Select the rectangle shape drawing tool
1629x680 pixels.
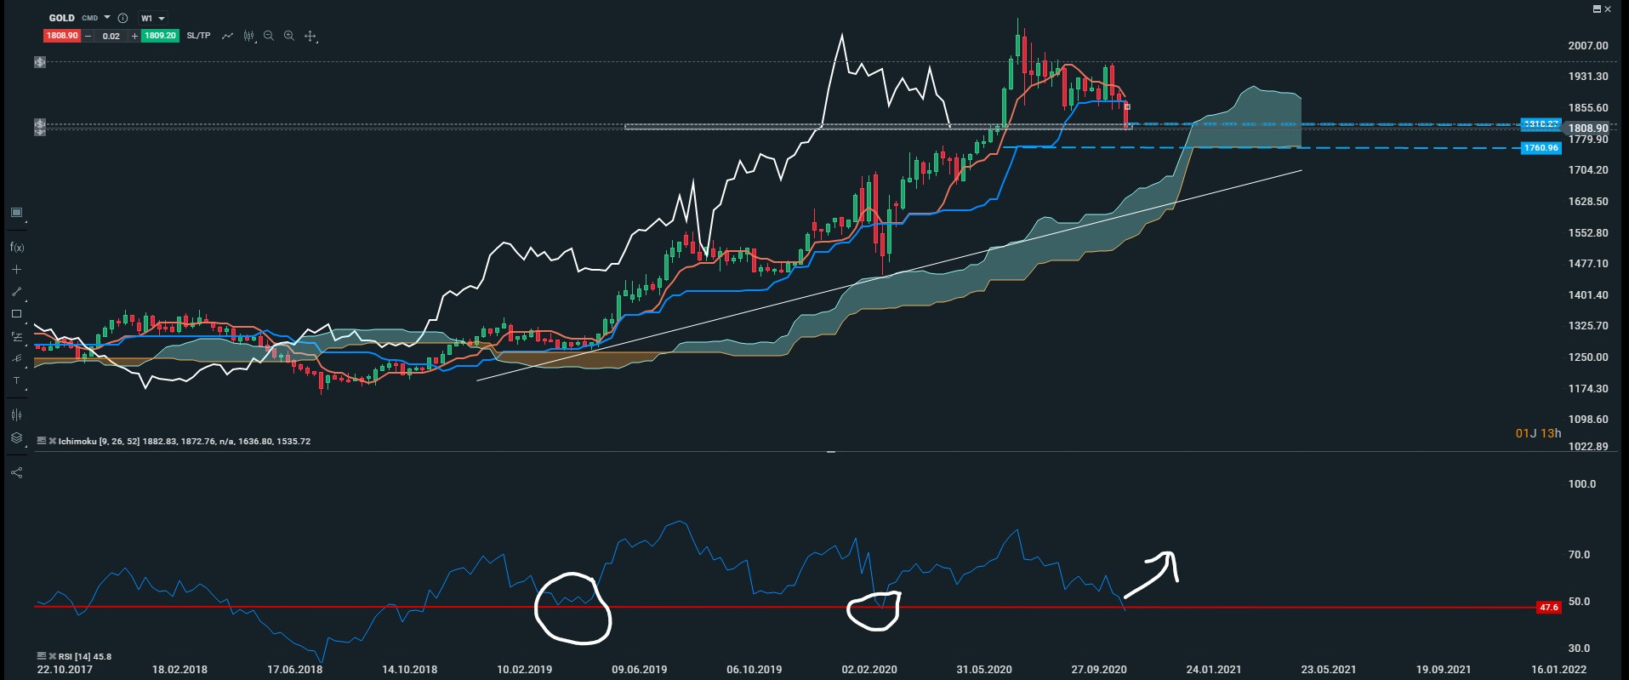16,314
